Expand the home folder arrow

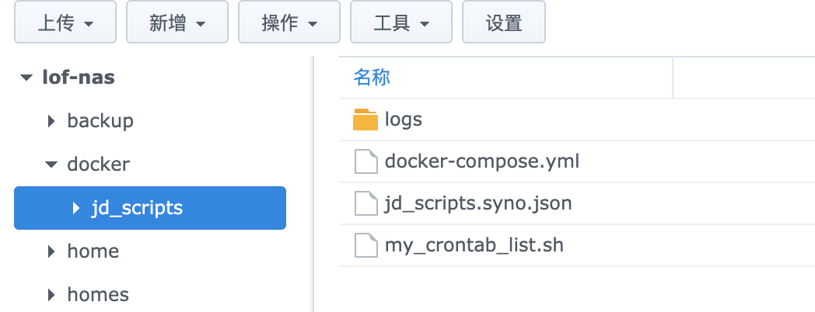(51, 251)
